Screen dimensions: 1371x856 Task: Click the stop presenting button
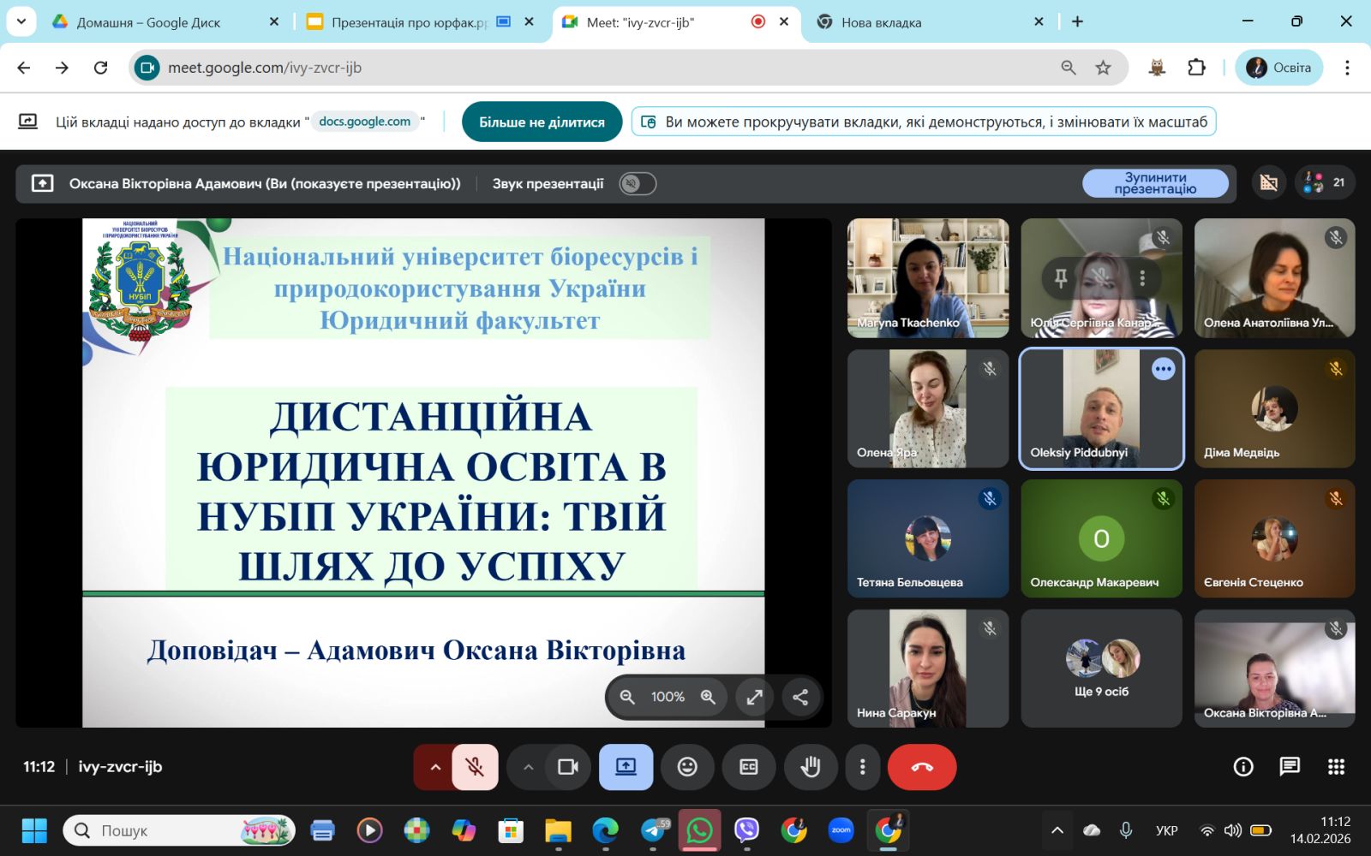tap(1154, 184)
